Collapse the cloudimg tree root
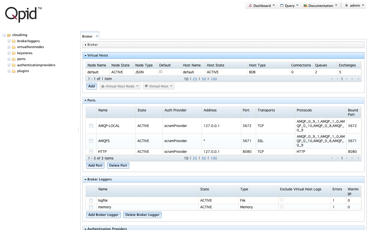The width and height of the screenshot is (368, 230). [x=4, y=35]
